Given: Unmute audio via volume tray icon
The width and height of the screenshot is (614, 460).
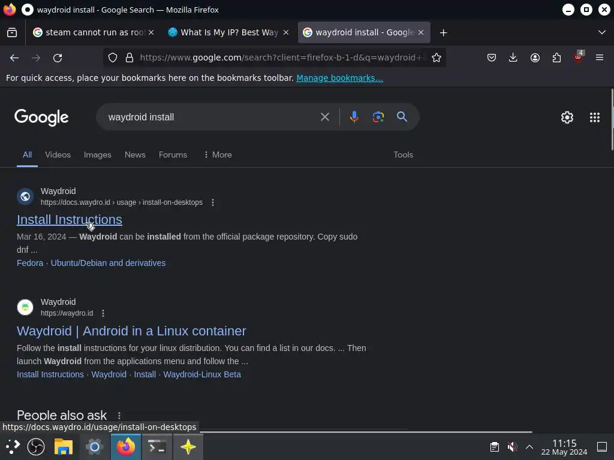Looking at the screenshot, I should [x=512, y=447].
